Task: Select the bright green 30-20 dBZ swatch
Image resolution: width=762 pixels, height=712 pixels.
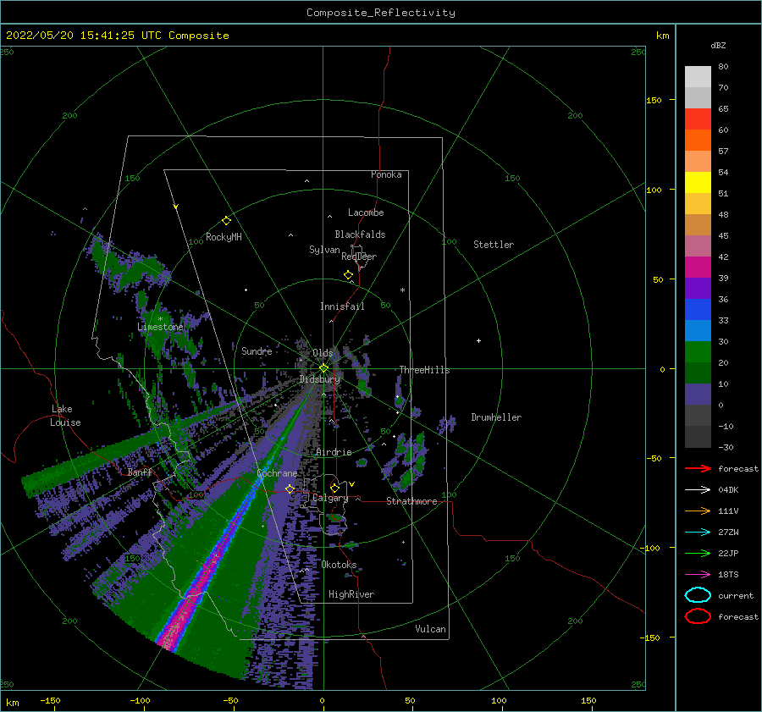Action: [x=698, y=352]
